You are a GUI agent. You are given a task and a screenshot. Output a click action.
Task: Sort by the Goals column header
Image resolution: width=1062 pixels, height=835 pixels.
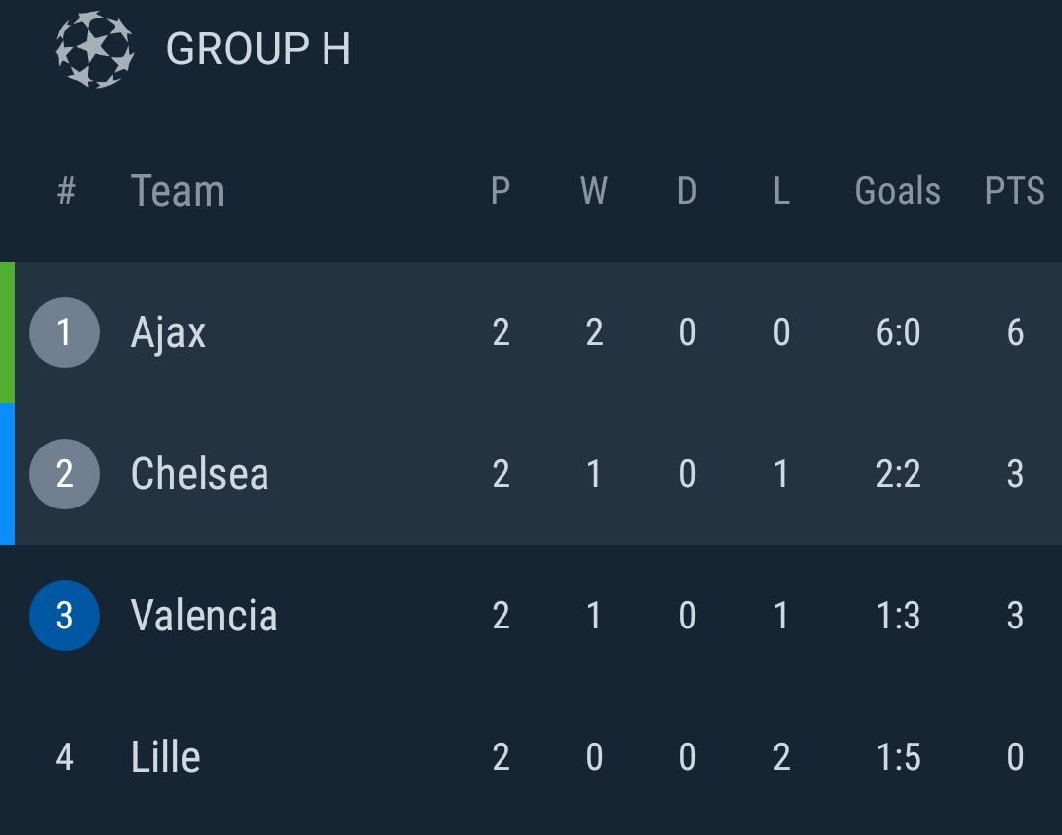pyautogui.click(x=898, y=191)
